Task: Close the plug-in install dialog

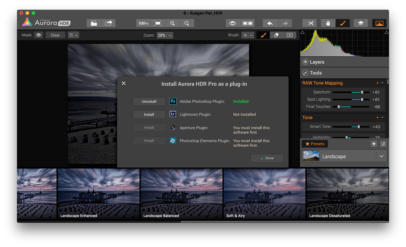Action: (x=124, y=83)
